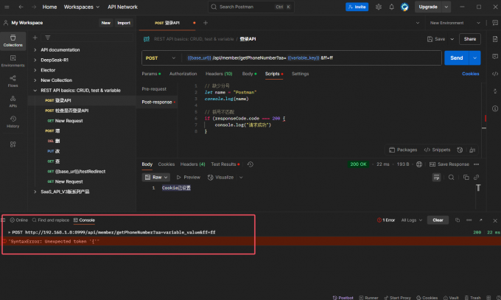Expand the POST request log entry
501x300 pixels.
[x=10, y=232]
